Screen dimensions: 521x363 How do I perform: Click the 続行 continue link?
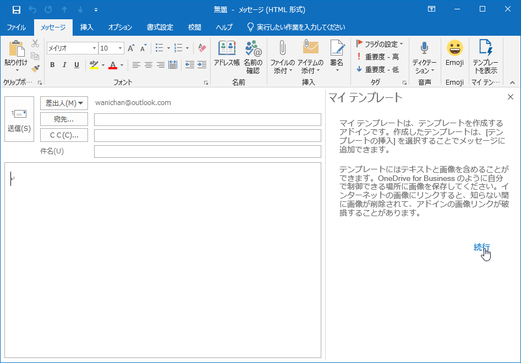481,247
